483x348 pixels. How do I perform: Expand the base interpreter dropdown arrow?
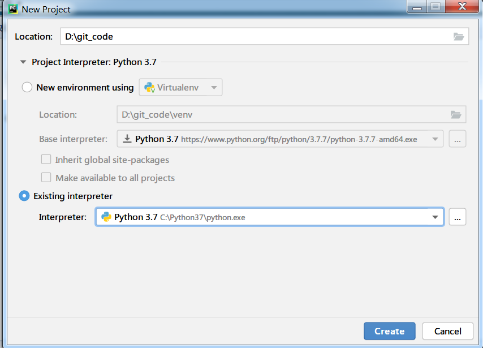pos(435,139)
